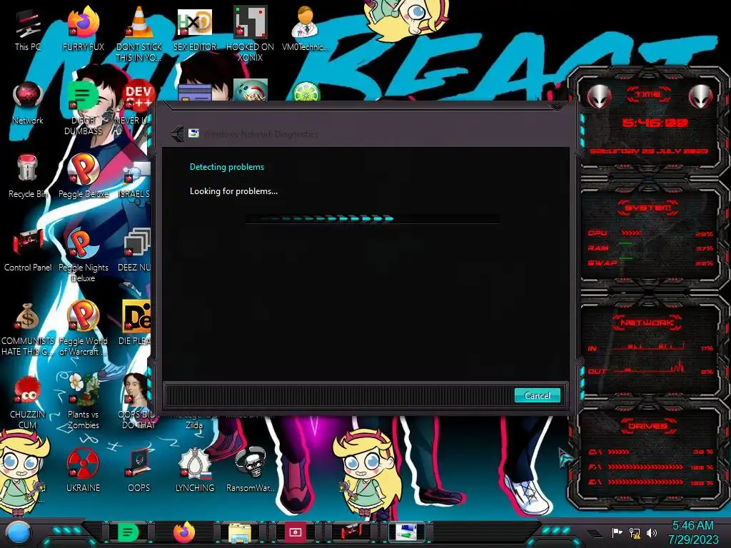Screen dimensions: 731x548
Task: Open the Recycle Bin
Action: (x=28, y=176)
